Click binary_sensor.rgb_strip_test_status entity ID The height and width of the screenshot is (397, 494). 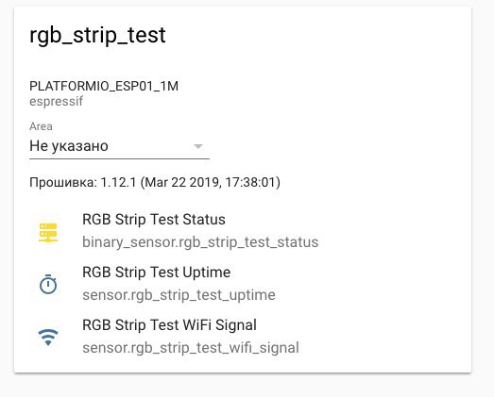tap(200, 242)
